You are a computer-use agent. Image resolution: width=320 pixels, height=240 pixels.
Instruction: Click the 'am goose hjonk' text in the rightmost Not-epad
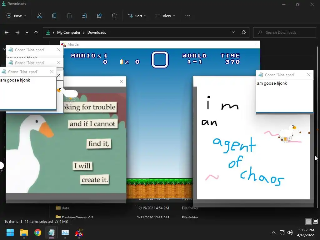coord(272,83)
